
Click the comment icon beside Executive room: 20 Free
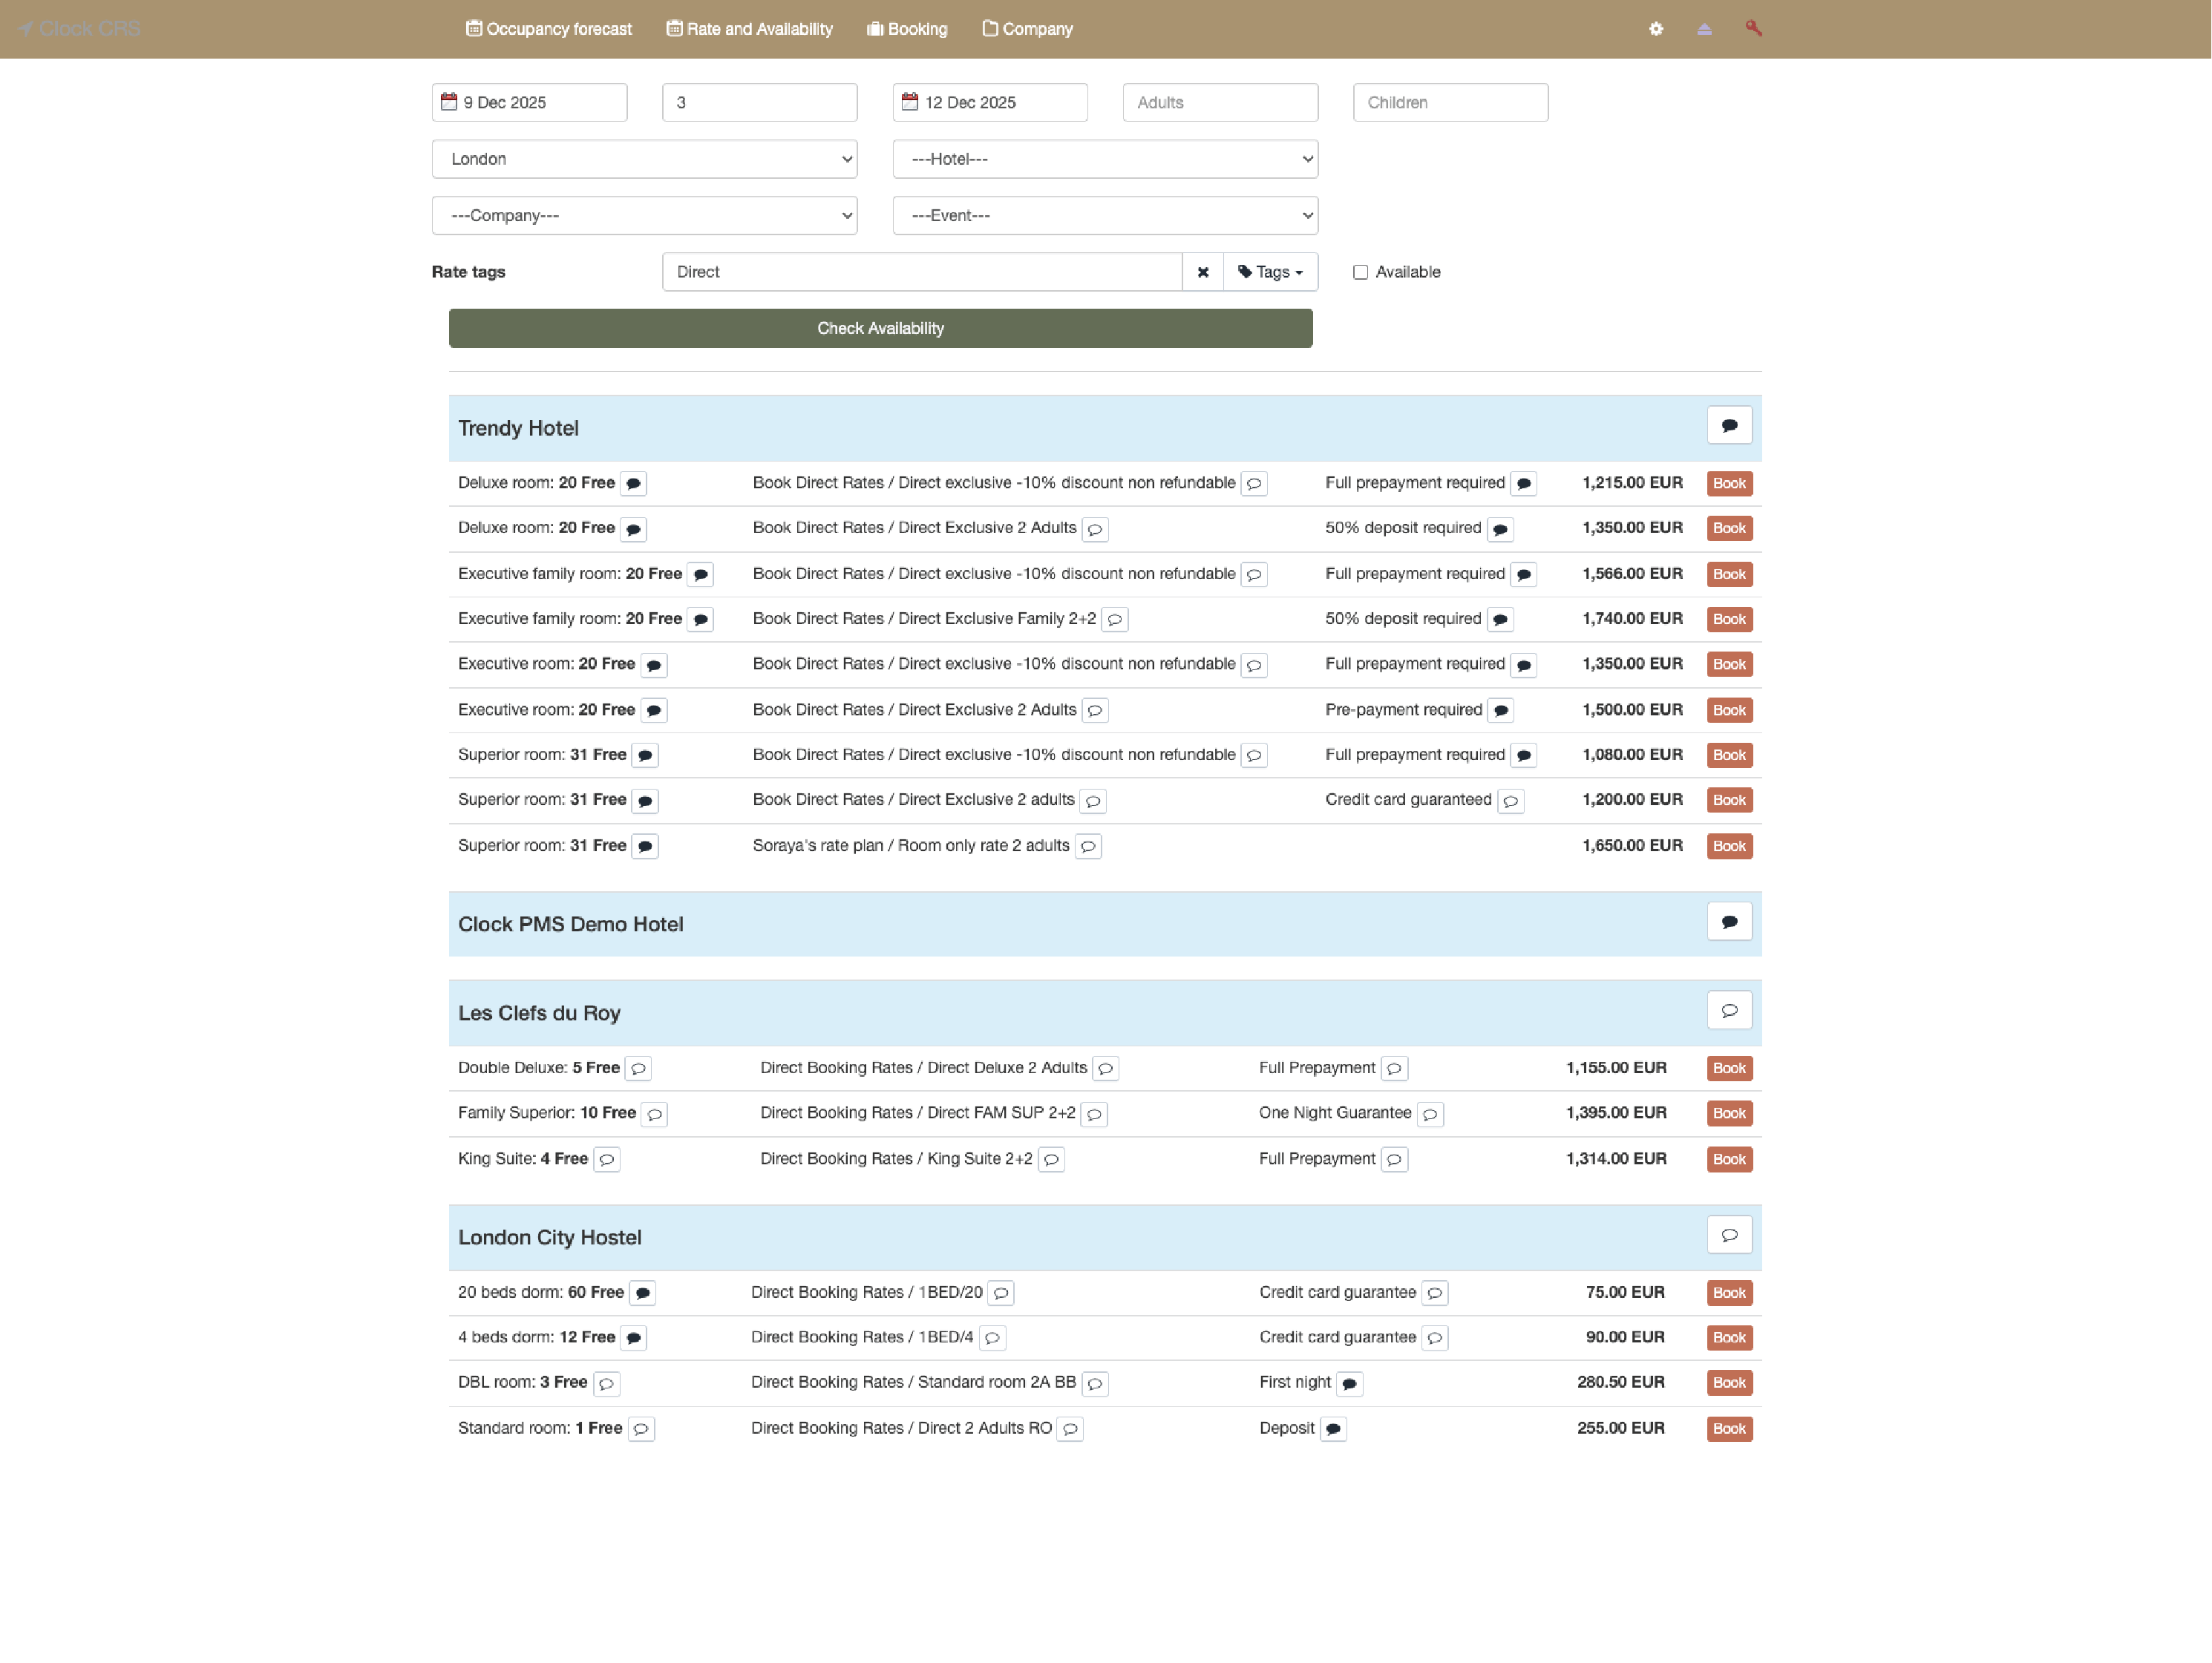(x=655, y=664)
